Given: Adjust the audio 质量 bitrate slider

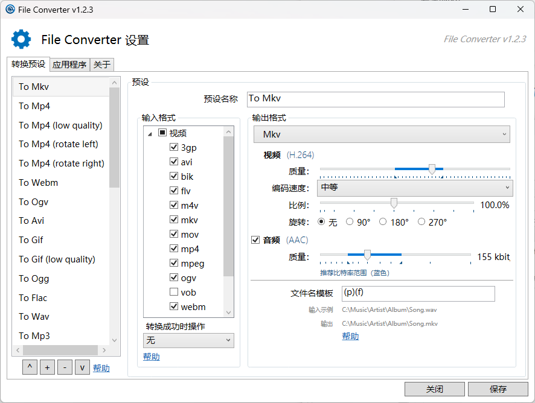Looking at the screenshot, I should click(367, 255).
